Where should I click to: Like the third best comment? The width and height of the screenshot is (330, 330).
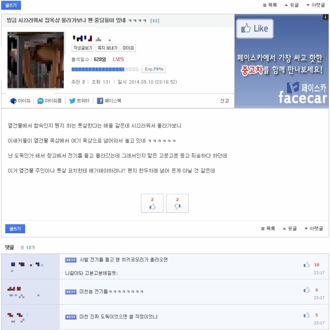click(306, 315)
